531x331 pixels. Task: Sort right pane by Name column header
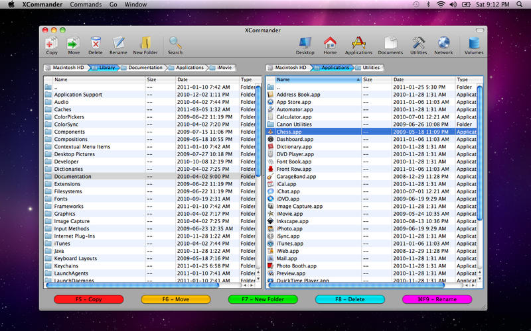coord(318,79)
